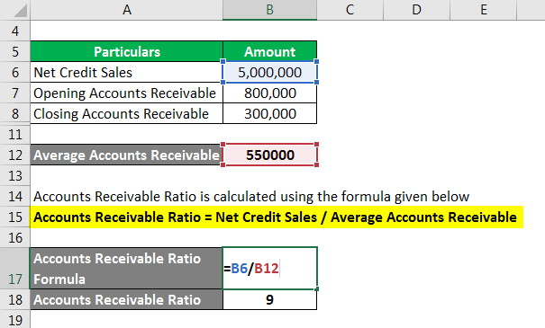545x328 pixels.
Task: Click inside the =B6/B12 formula cell
Action: tap(269, 269)
